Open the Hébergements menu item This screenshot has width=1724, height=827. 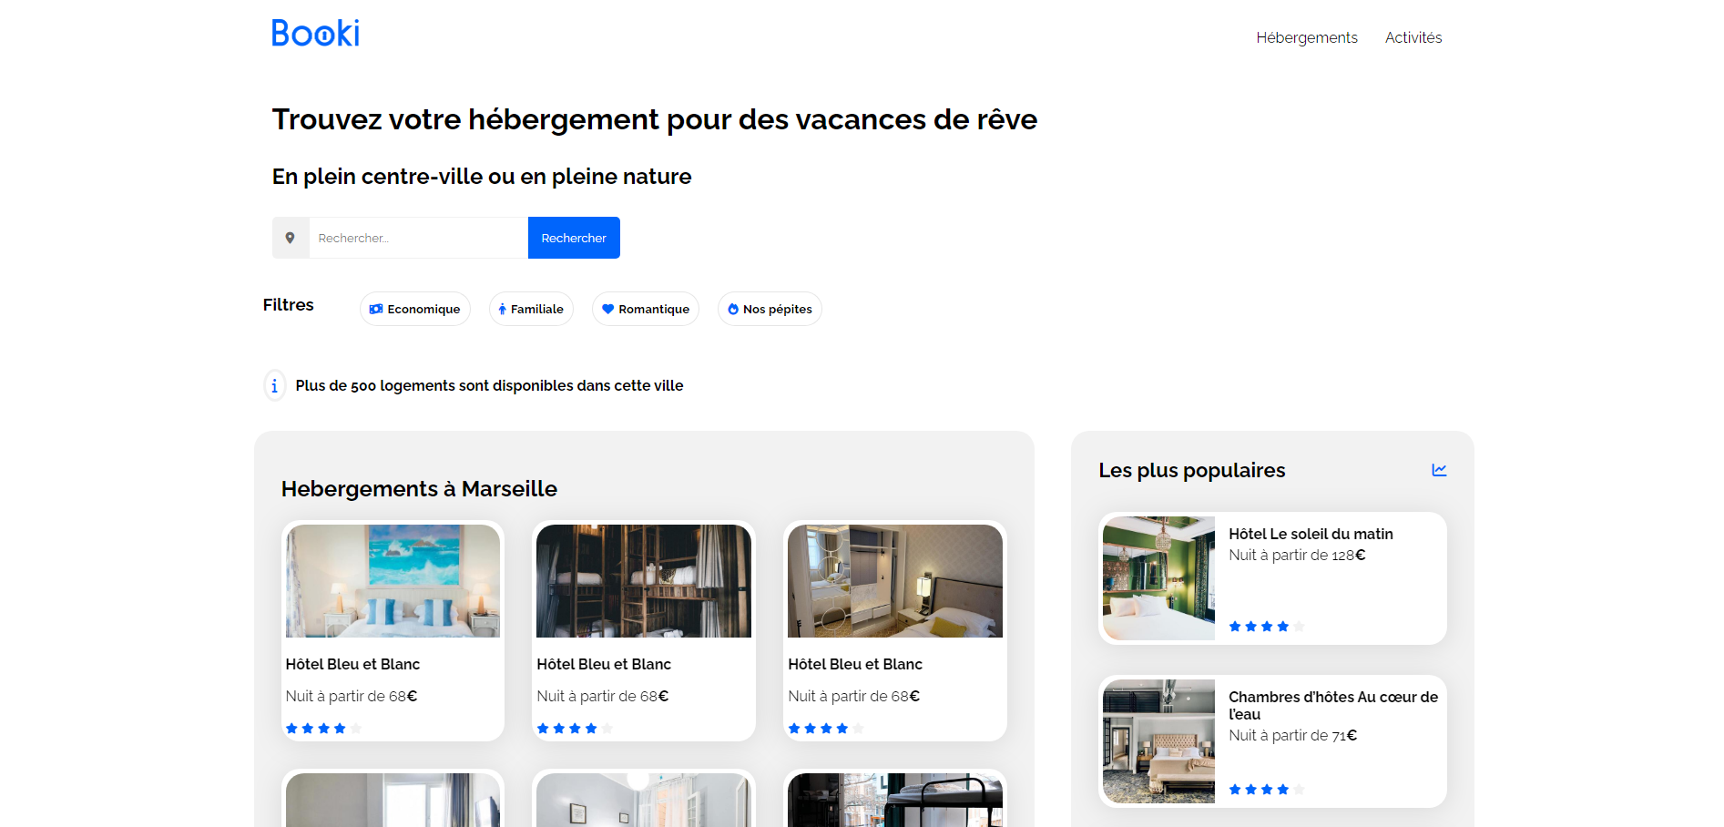(x=1306, y=37)
